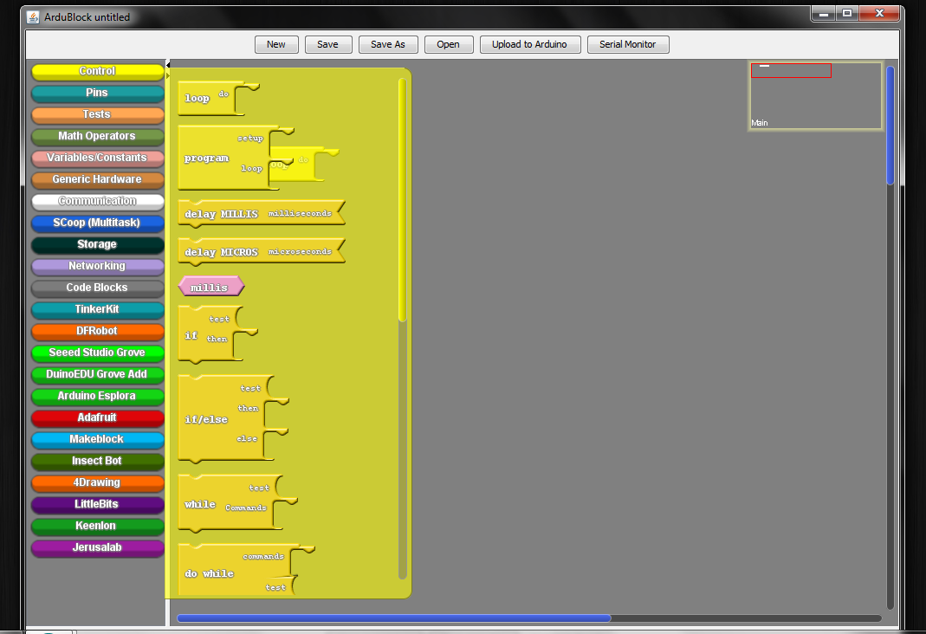The image size is (926, 634).
Task: Select the program block
Action: point(208,158)
